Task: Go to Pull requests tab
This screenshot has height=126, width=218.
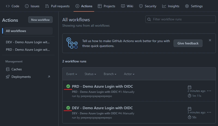Action: 57,6
